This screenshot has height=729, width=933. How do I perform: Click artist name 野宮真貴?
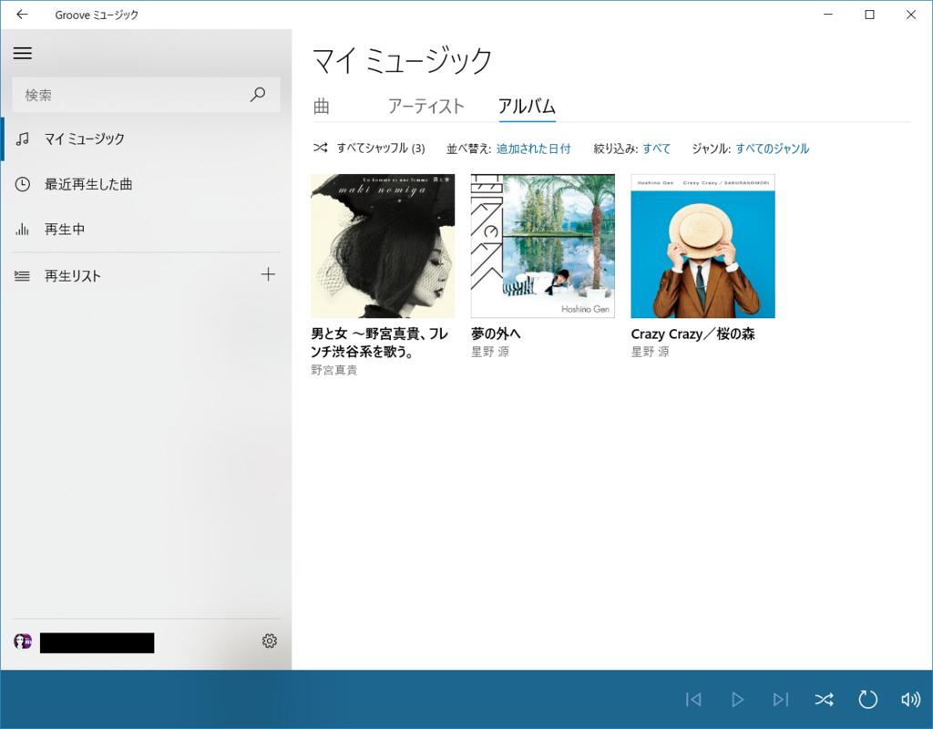pyautogui.click(x=333, y=370)
